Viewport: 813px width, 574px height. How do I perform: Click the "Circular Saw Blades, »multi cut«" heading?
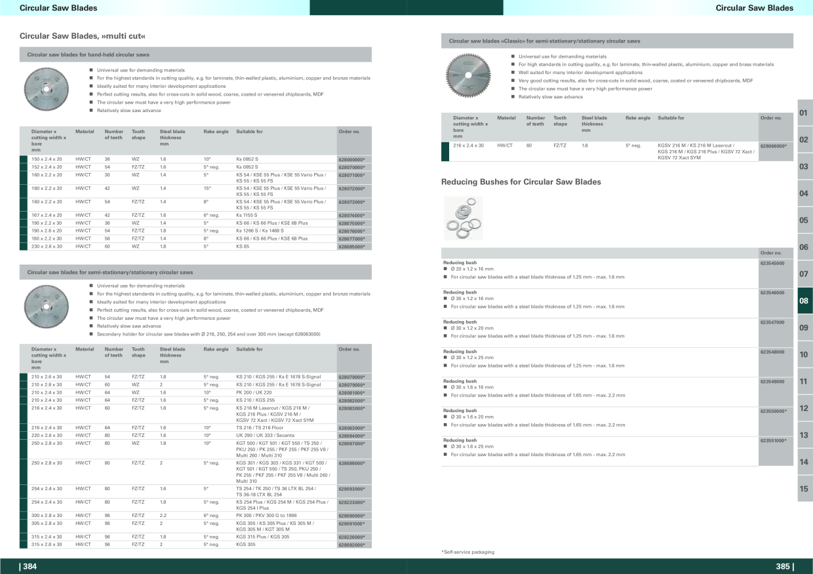[x=83, y=36]
